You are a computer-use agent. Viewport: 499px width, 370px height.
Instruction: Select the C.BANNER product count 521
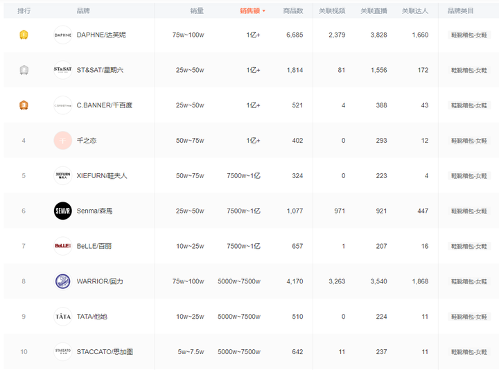click(297, 105)
